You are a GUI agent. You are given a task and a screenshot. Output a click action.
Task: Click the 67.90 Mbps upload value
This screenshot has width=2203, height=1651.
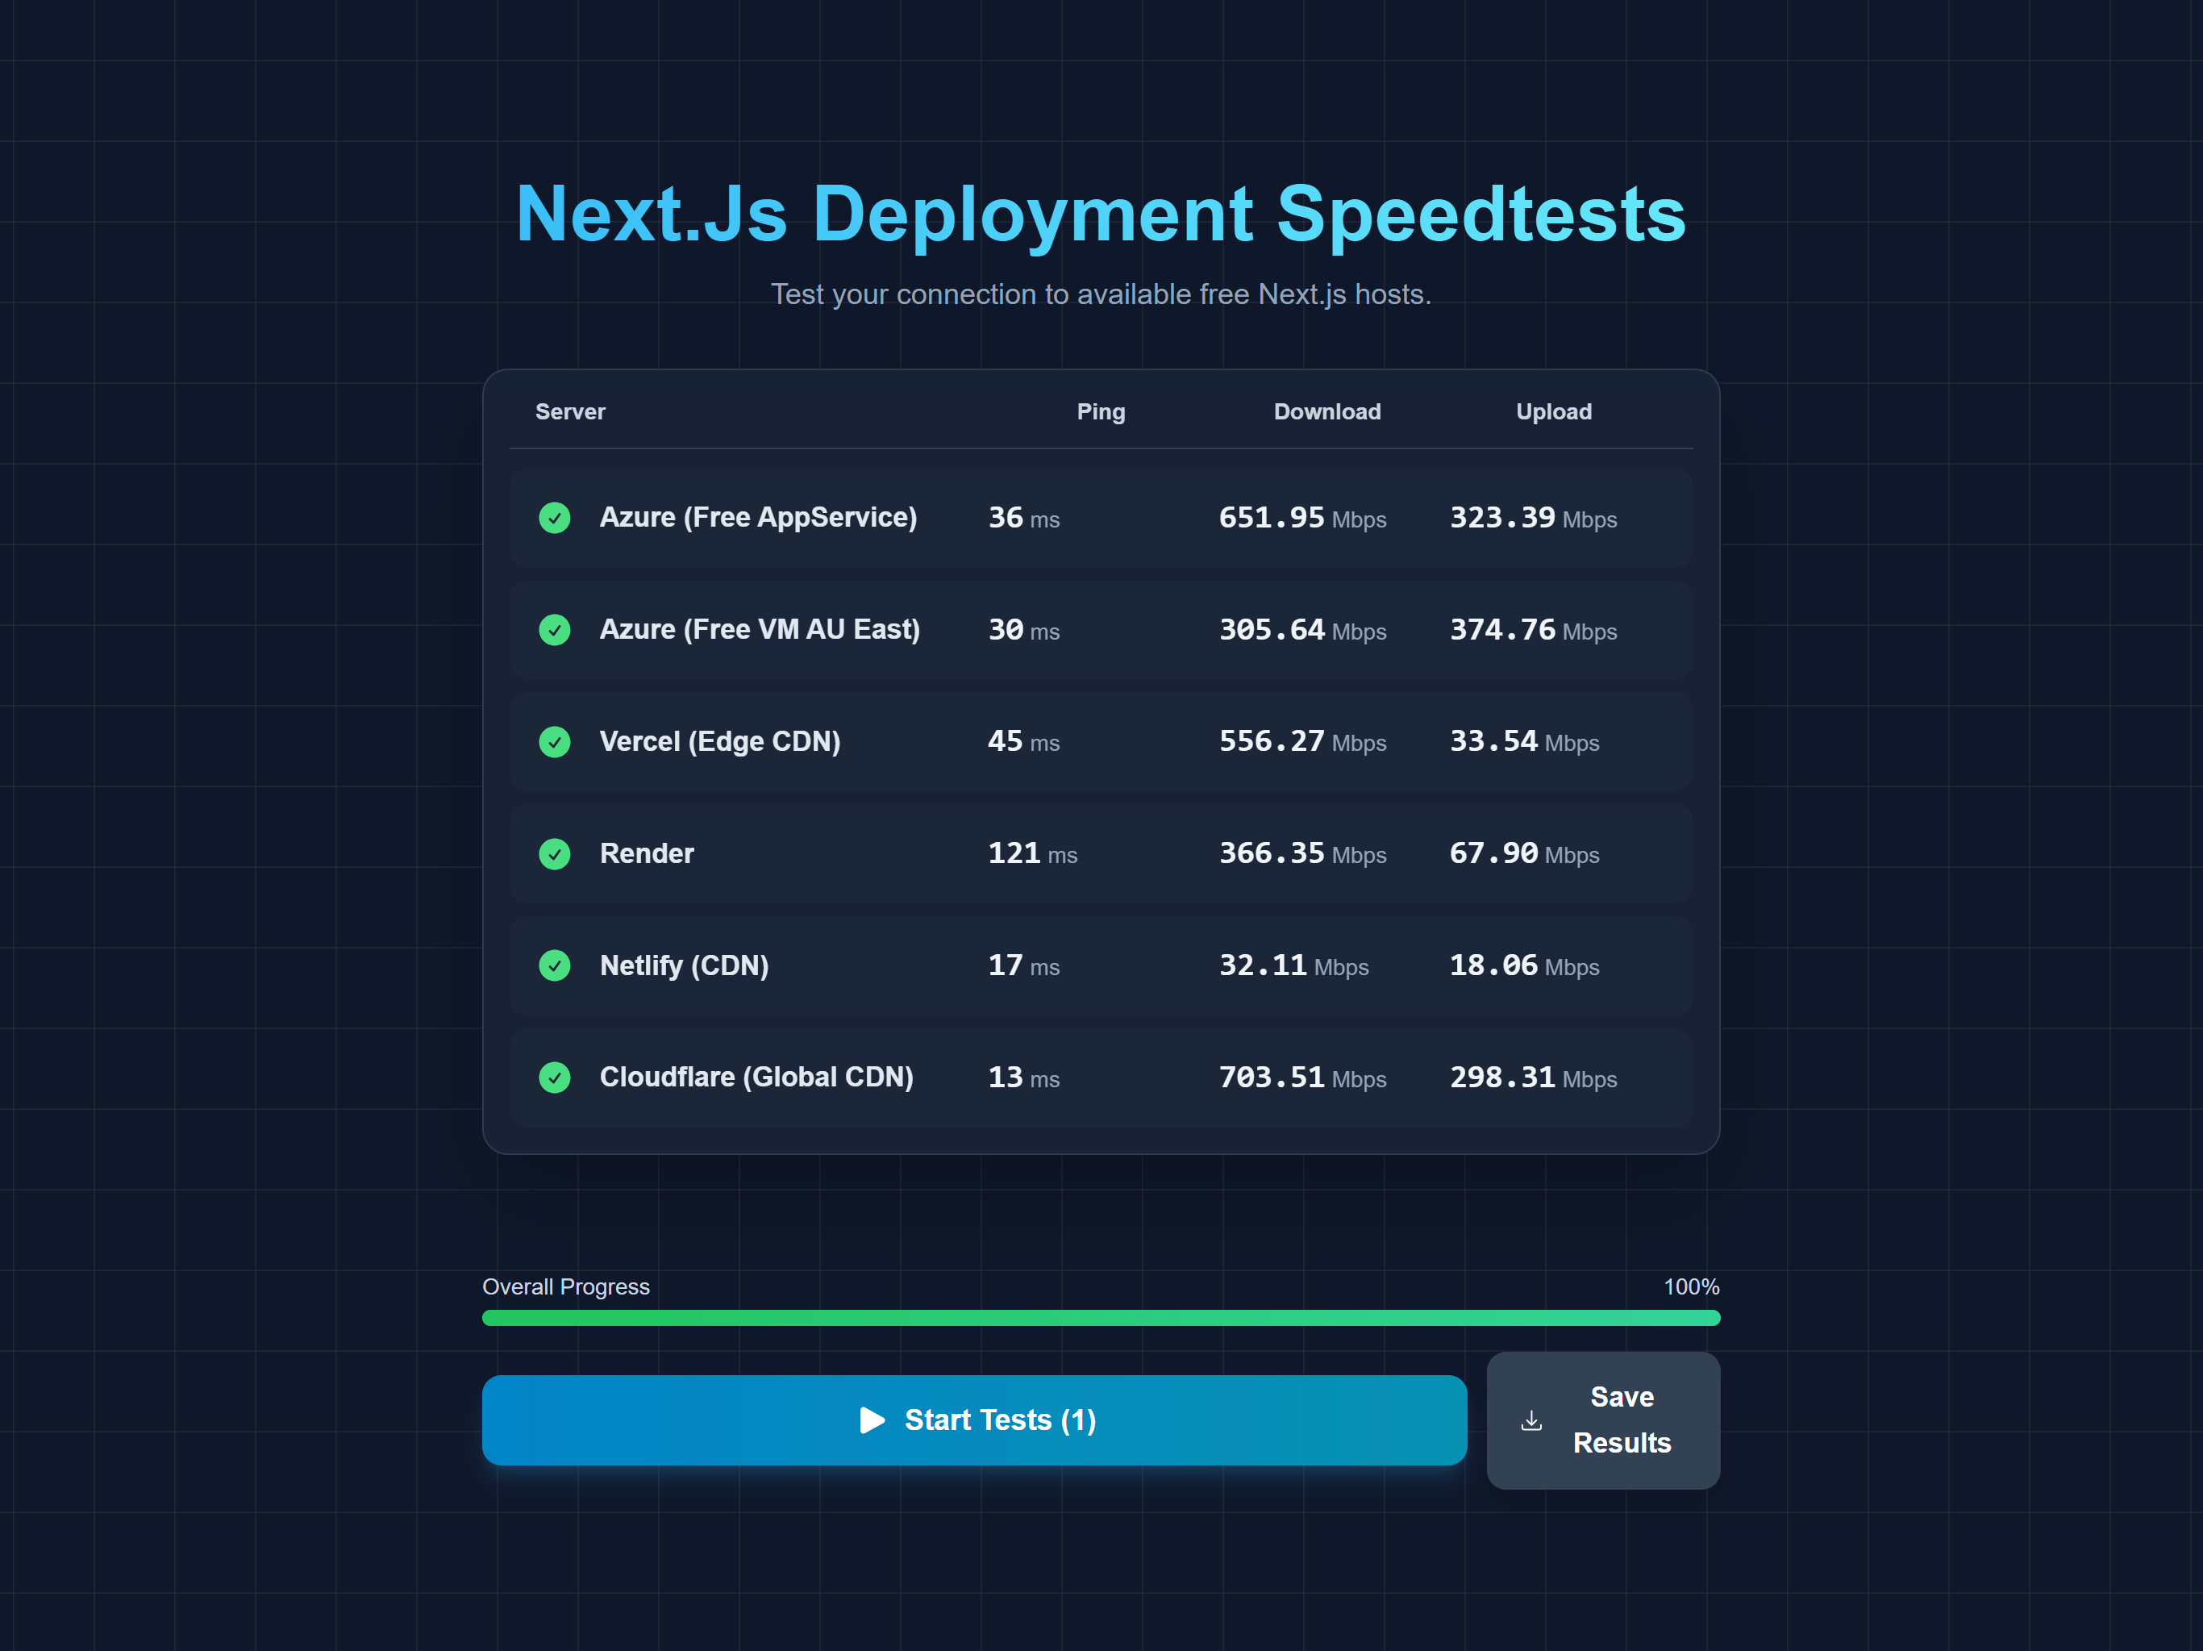coord(1525,854)
